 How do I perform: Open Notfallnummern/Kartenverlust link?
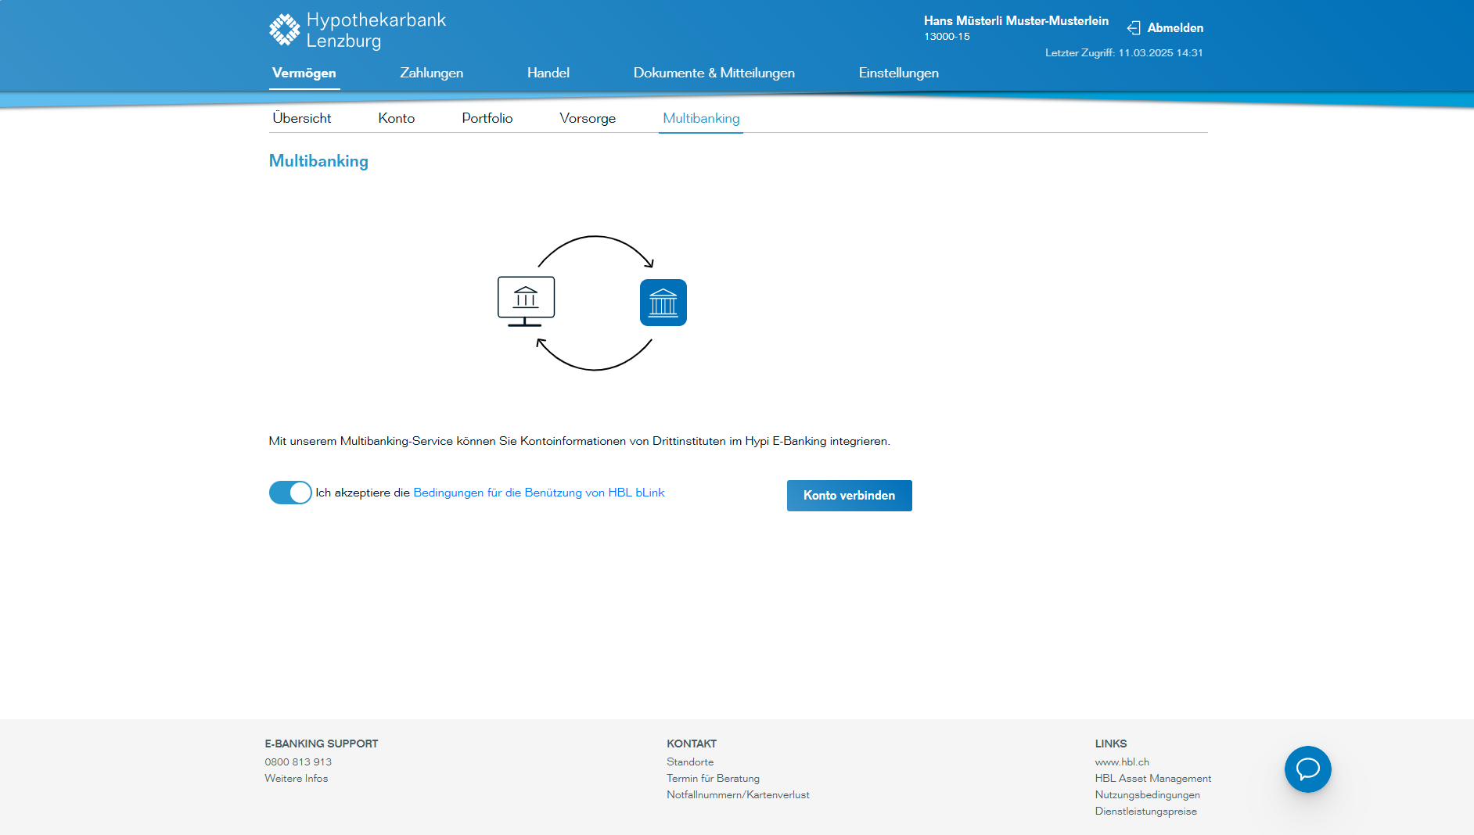coord(737,794)
